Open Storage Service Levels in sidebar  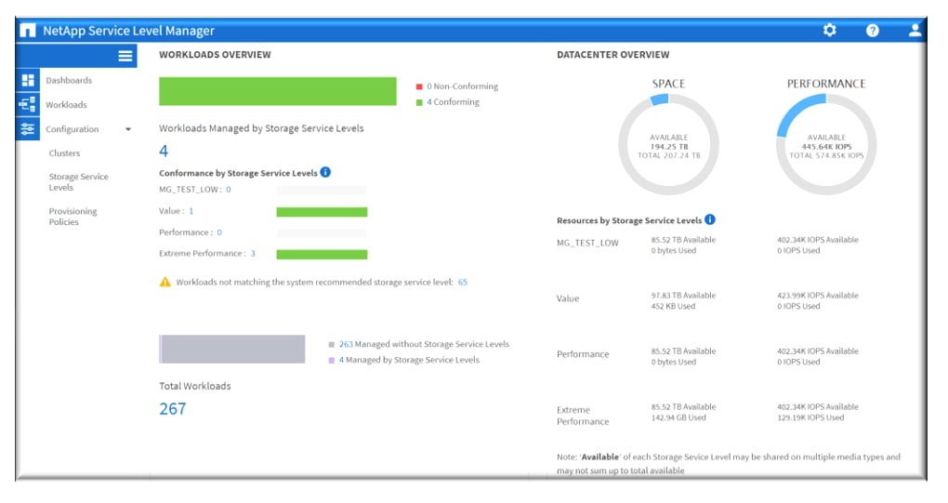click(x=78, y=182)
